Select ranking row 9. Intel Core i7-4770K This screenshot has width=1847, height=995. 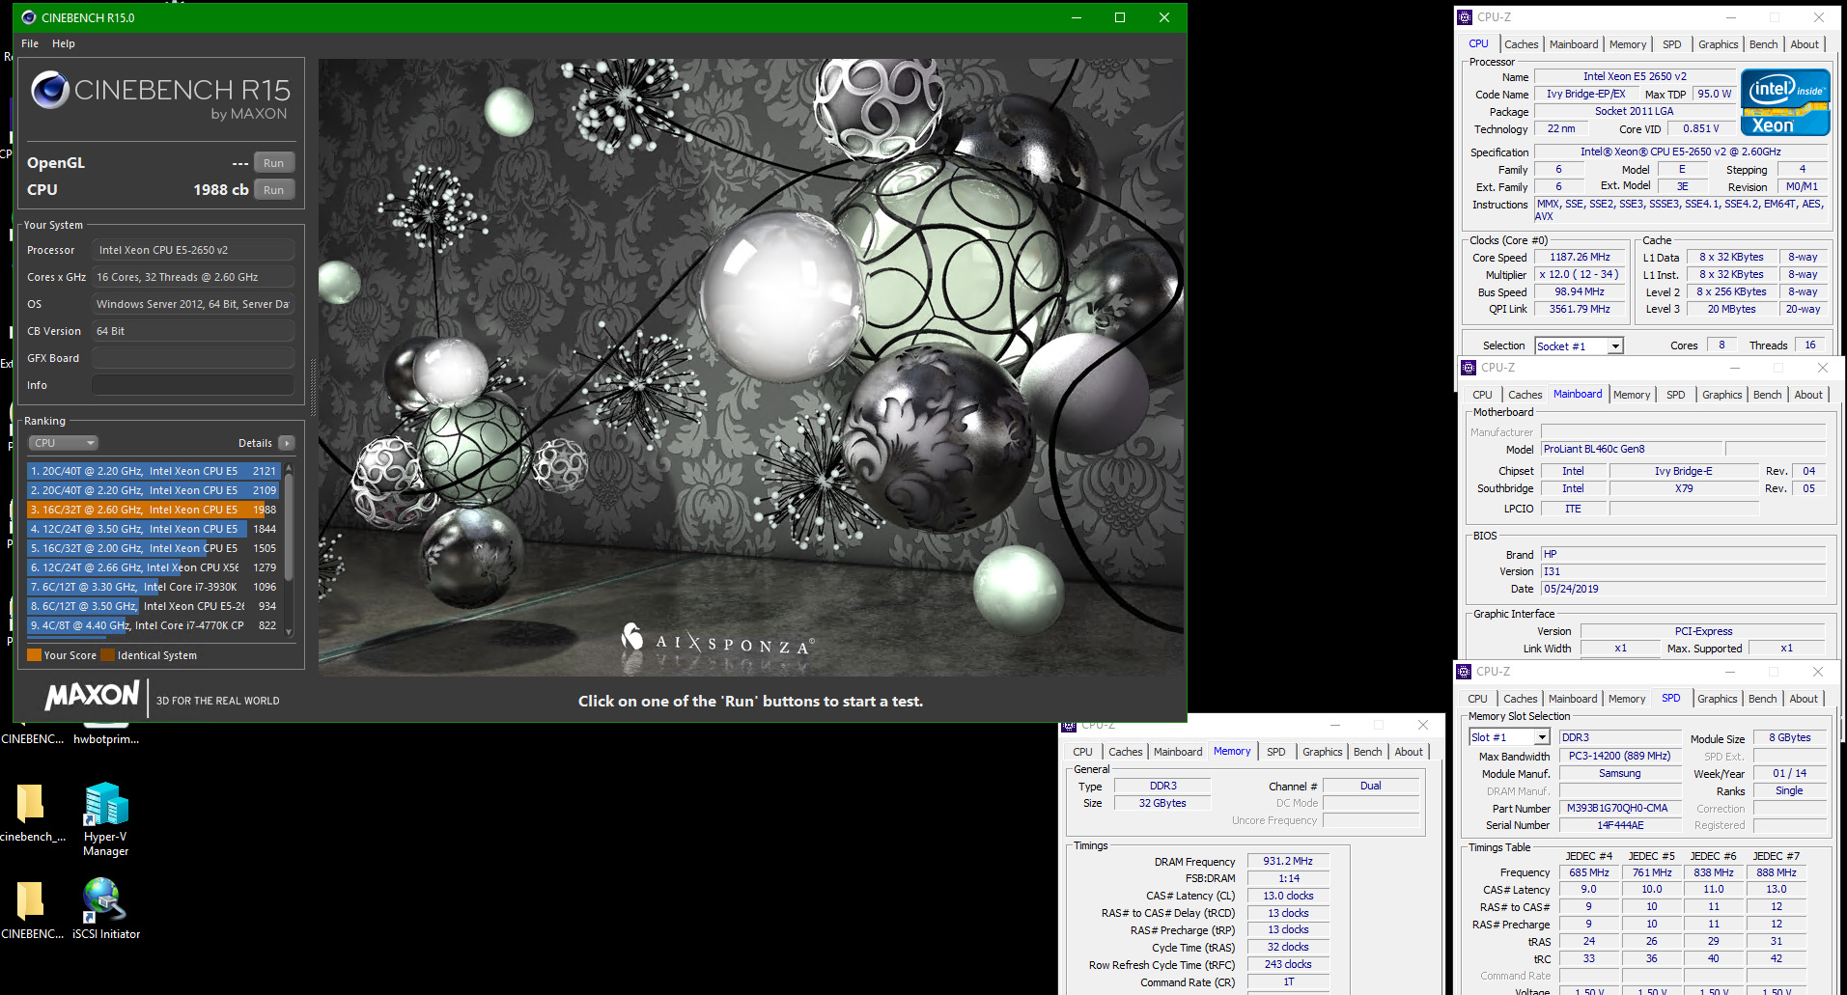coord(154,625)
